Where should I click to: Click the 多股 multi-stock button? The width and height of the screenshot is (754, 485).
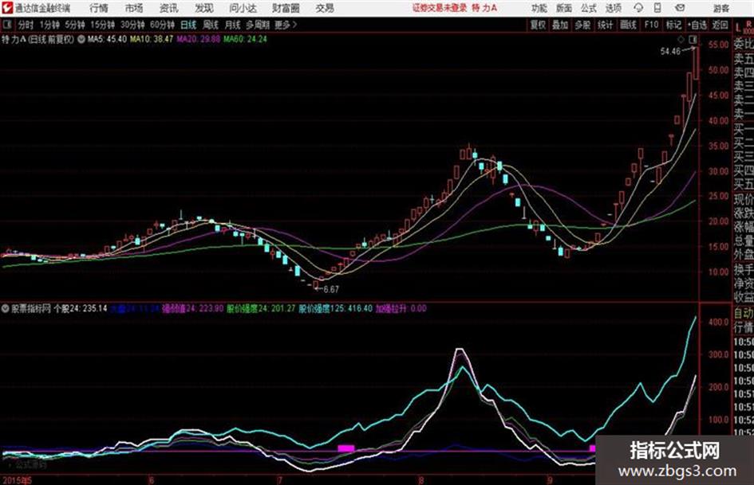point(582,25)
